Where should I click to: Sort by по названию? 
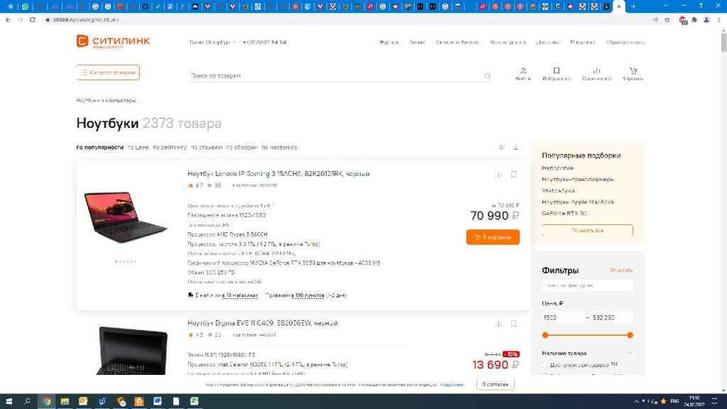(279, 148)
